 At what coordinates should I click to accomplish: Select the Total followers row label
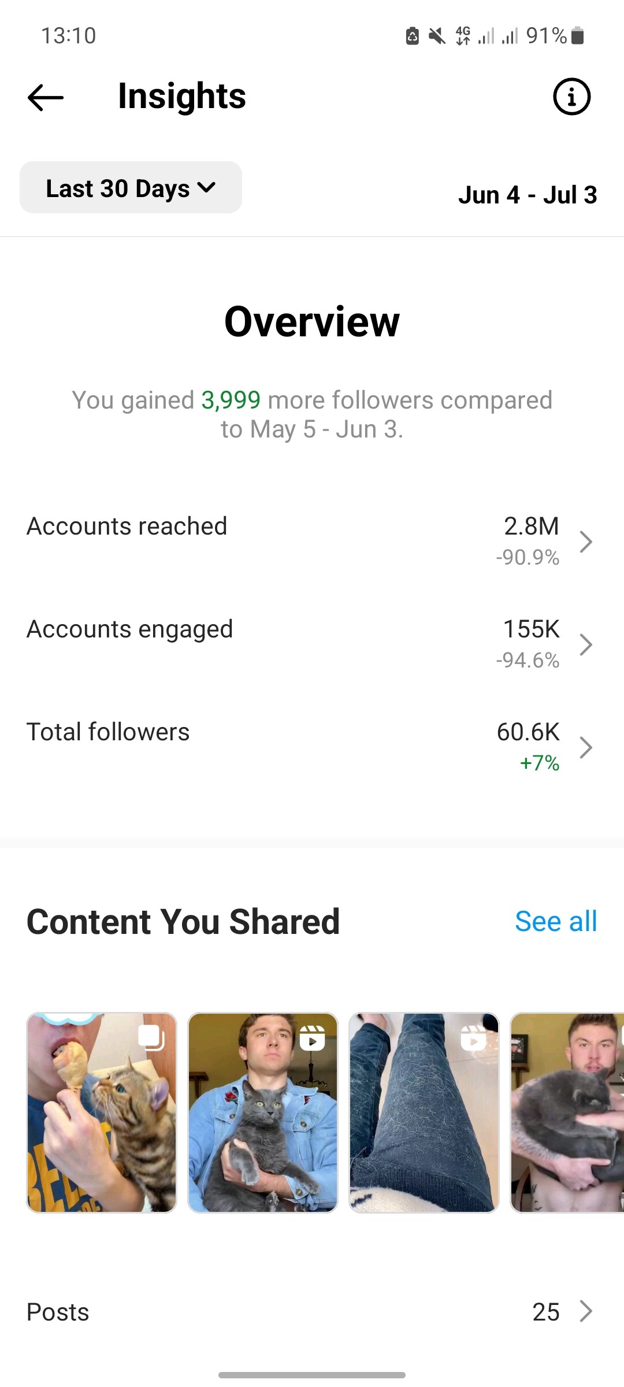tap(108, 732)
